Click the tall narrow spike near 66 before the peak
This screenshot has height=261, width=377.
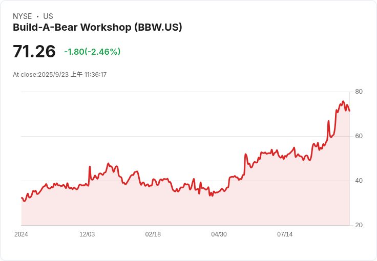coord(328,121)
